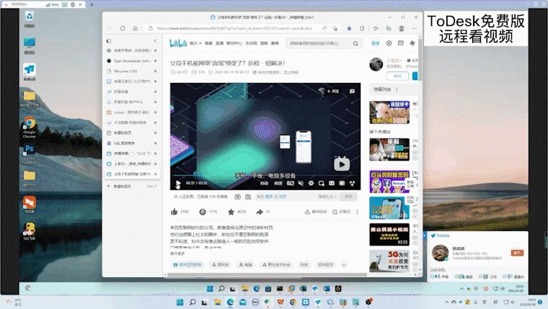The width and height of the screenshot is (548, 309).
Task: Open local taskbar search icon
Action: [x=193, y=303]
